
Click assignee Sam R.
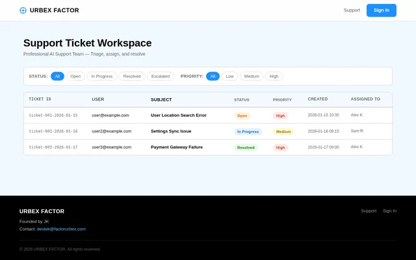tap(357, 131)
